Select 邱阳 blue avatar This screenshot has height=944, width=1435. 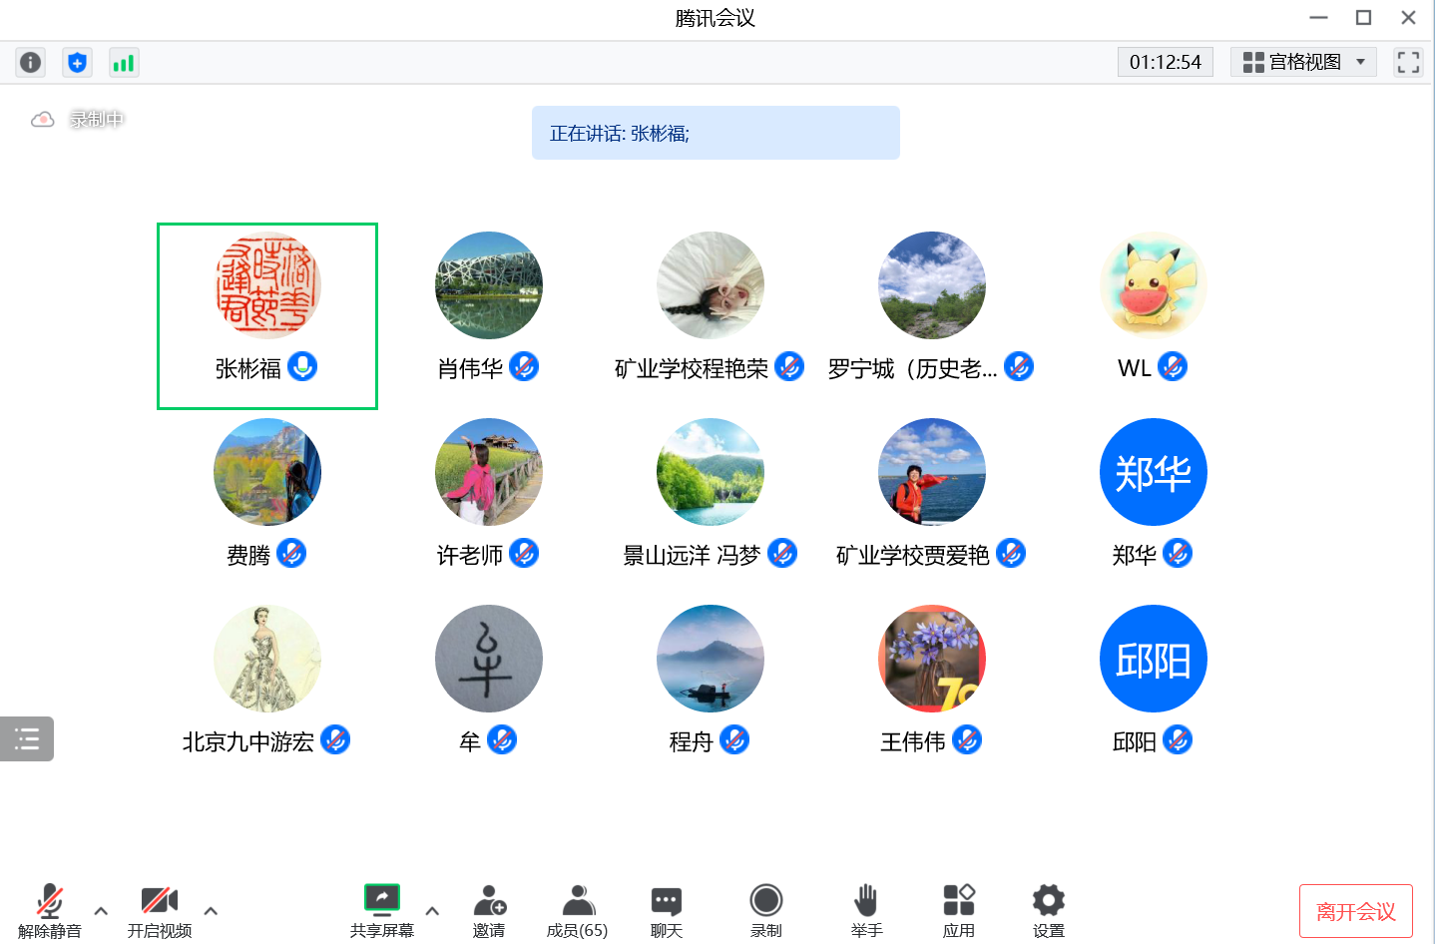(1154, 659)
